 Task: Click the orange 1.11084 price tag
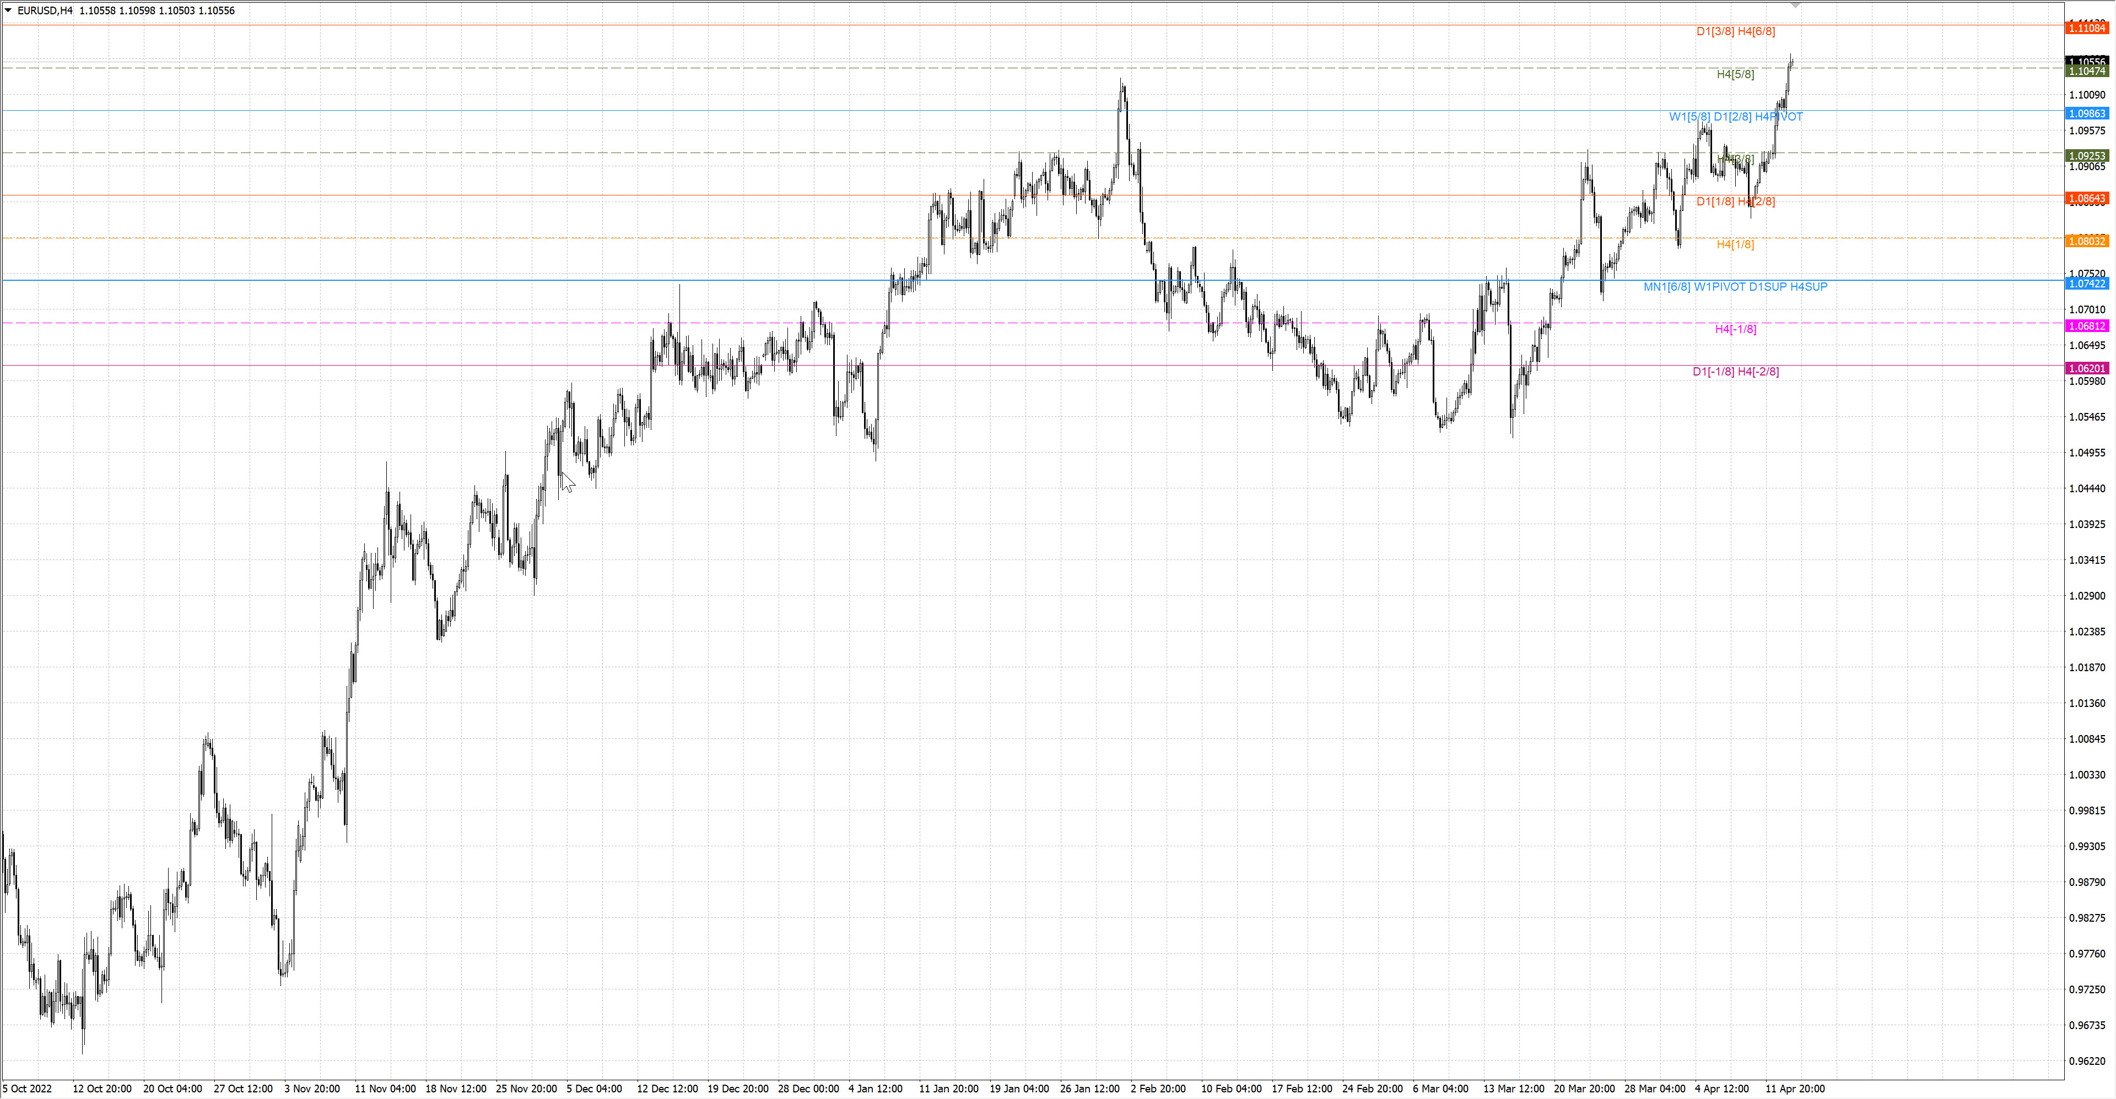coord(2087,28)
